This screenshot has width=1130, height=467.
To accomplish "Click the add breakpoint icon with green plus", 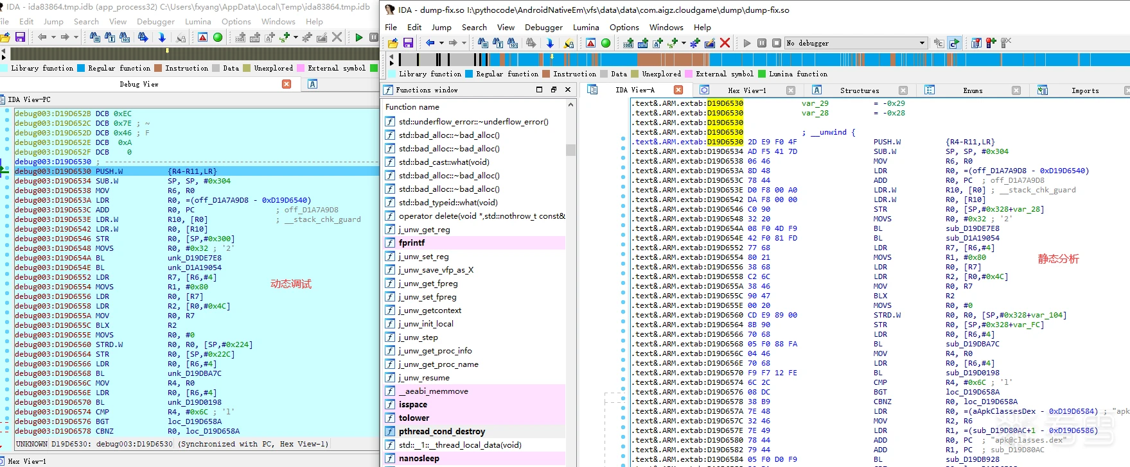I will pyautogui.click(x=991, y=43).
